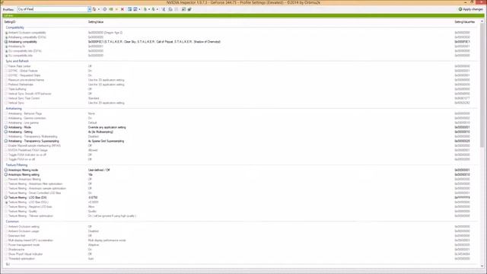
Task: Click gear icon beside Antialiasing compatibility row
Action: pyautogui.click(x=6, y=42)
